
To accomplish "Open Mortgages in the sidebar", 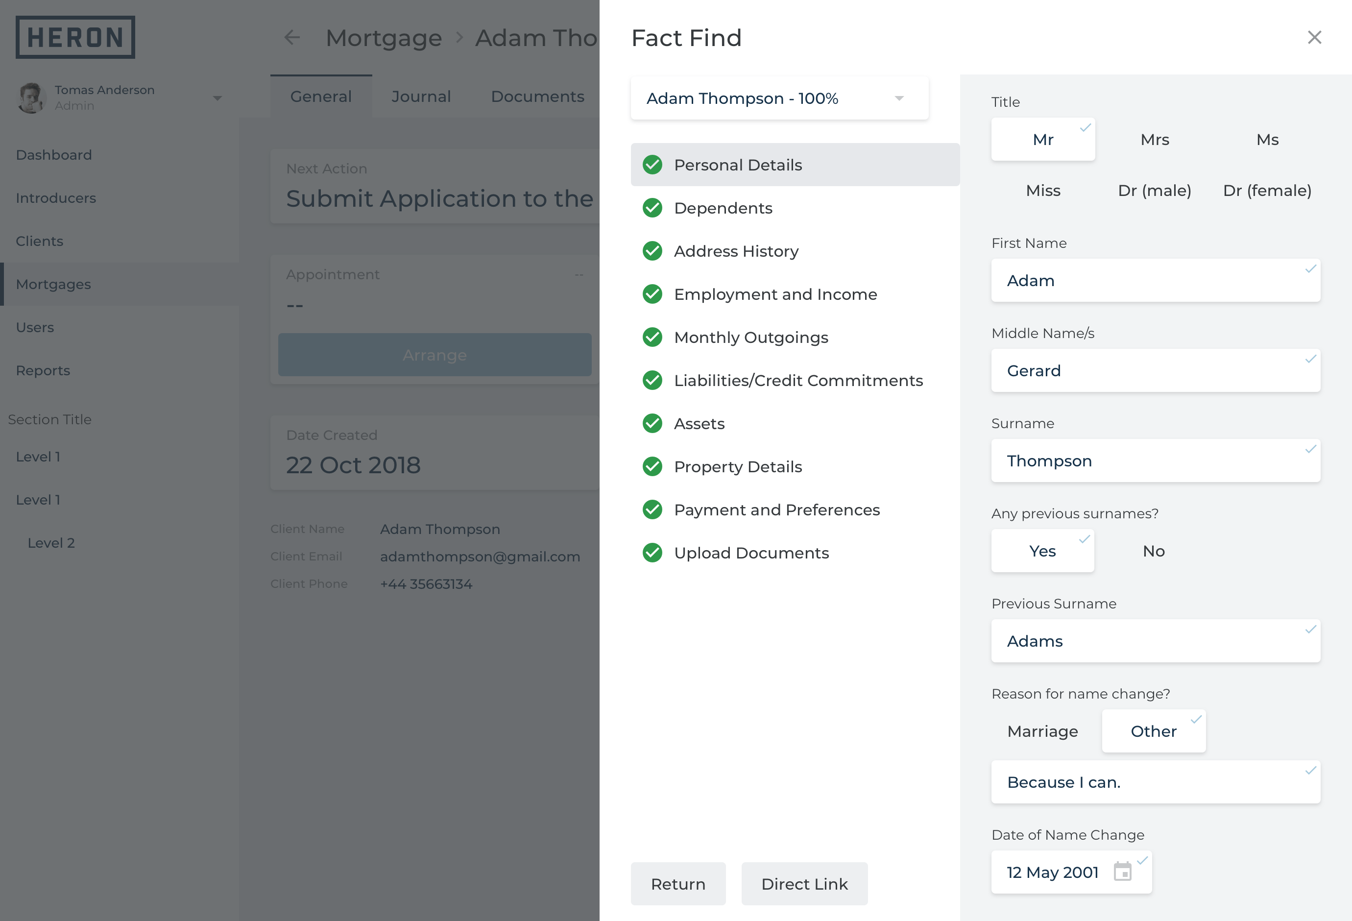I will point(119,284).
